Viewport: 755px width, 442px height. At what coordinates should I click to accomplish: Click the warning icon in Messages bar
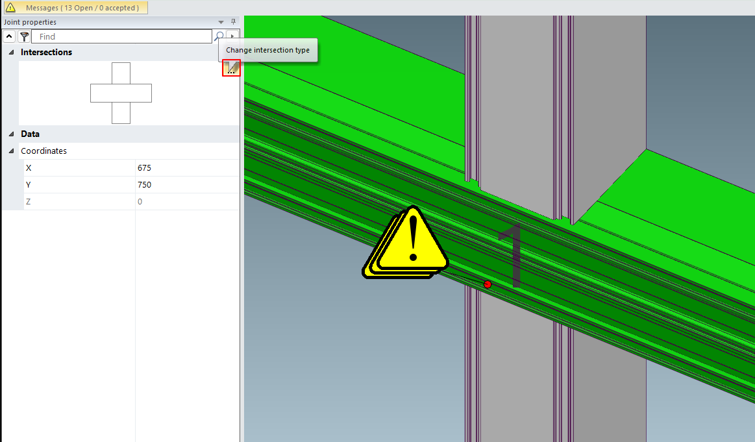coord(11,8)
